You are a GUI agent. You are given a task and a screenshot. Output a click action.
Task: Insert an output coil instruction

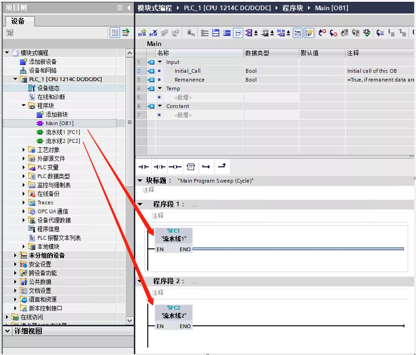coord(175,167)
